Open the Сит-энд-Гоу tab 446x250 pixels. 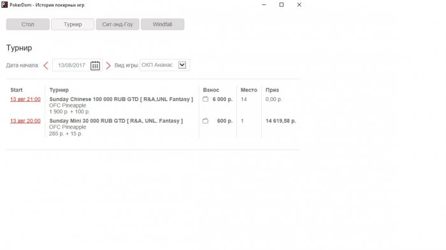[117, 24]
